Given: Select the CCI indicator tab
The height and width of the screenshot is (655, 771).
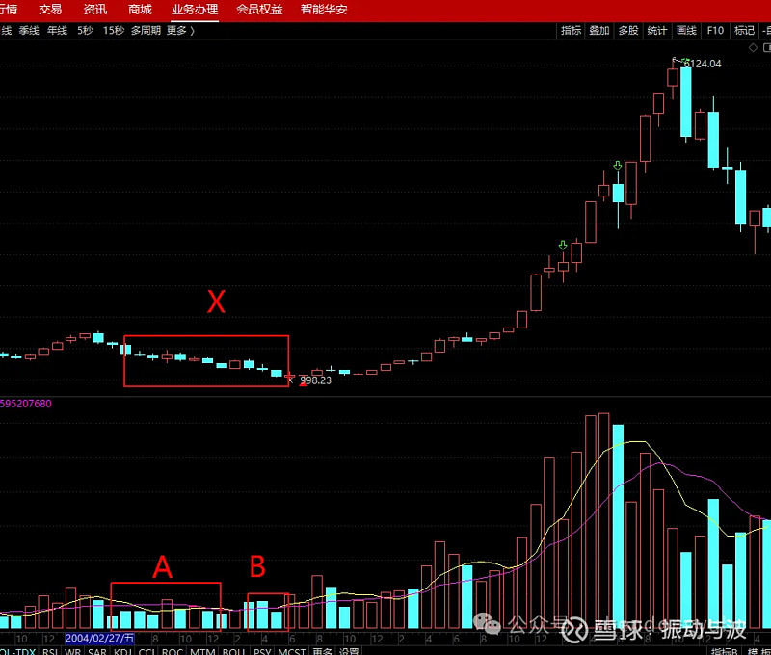Looking at the screenshot, I should pyautogui.click(x=147, y=651).
